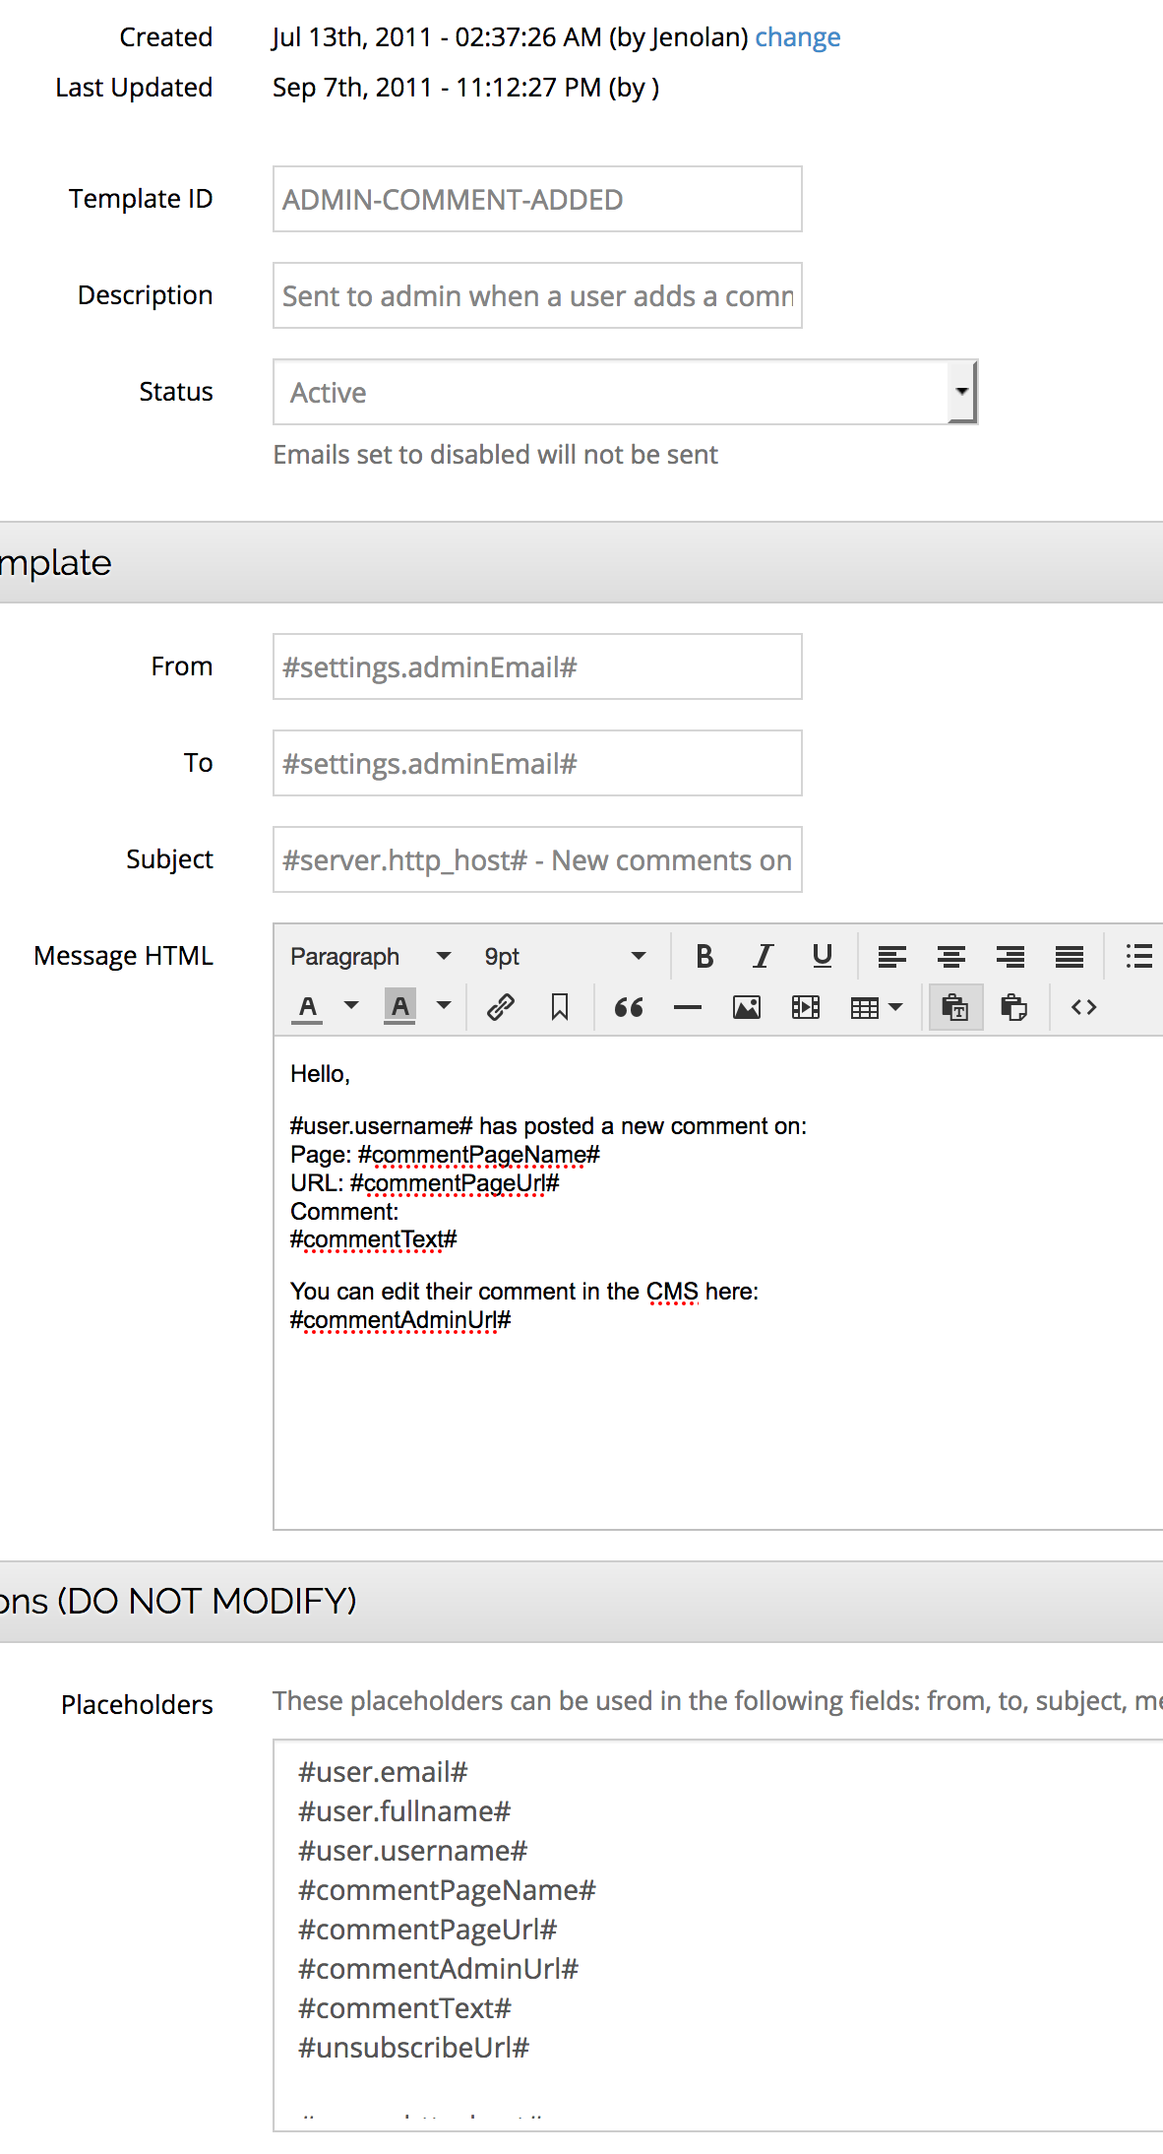1163x2154 pixels.
Task: Open the insert table menu
Action: coord(876,1007)
